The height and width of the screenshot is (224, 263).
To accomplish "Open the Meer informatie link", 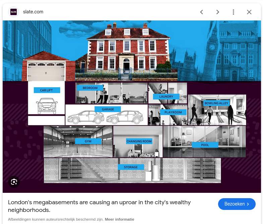I will tap(119, 219).
